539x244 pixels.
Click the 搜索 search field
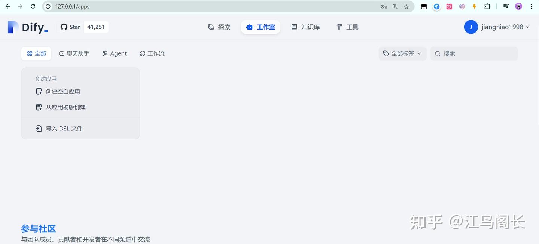coord(474,53)
